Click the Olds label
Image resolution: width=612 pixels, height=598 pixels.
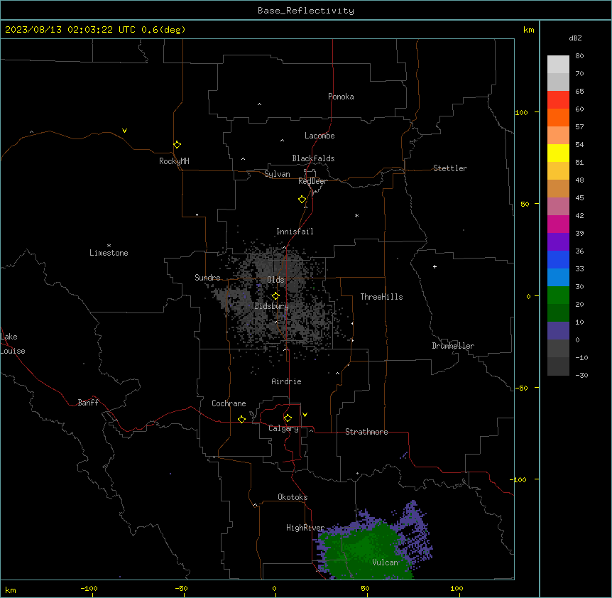(x=275, y=280)
